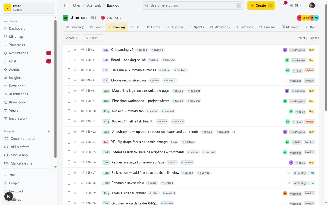Open the Views dropdown above the list
Screen dimensions: 328x205
click(x=72, y=38)
